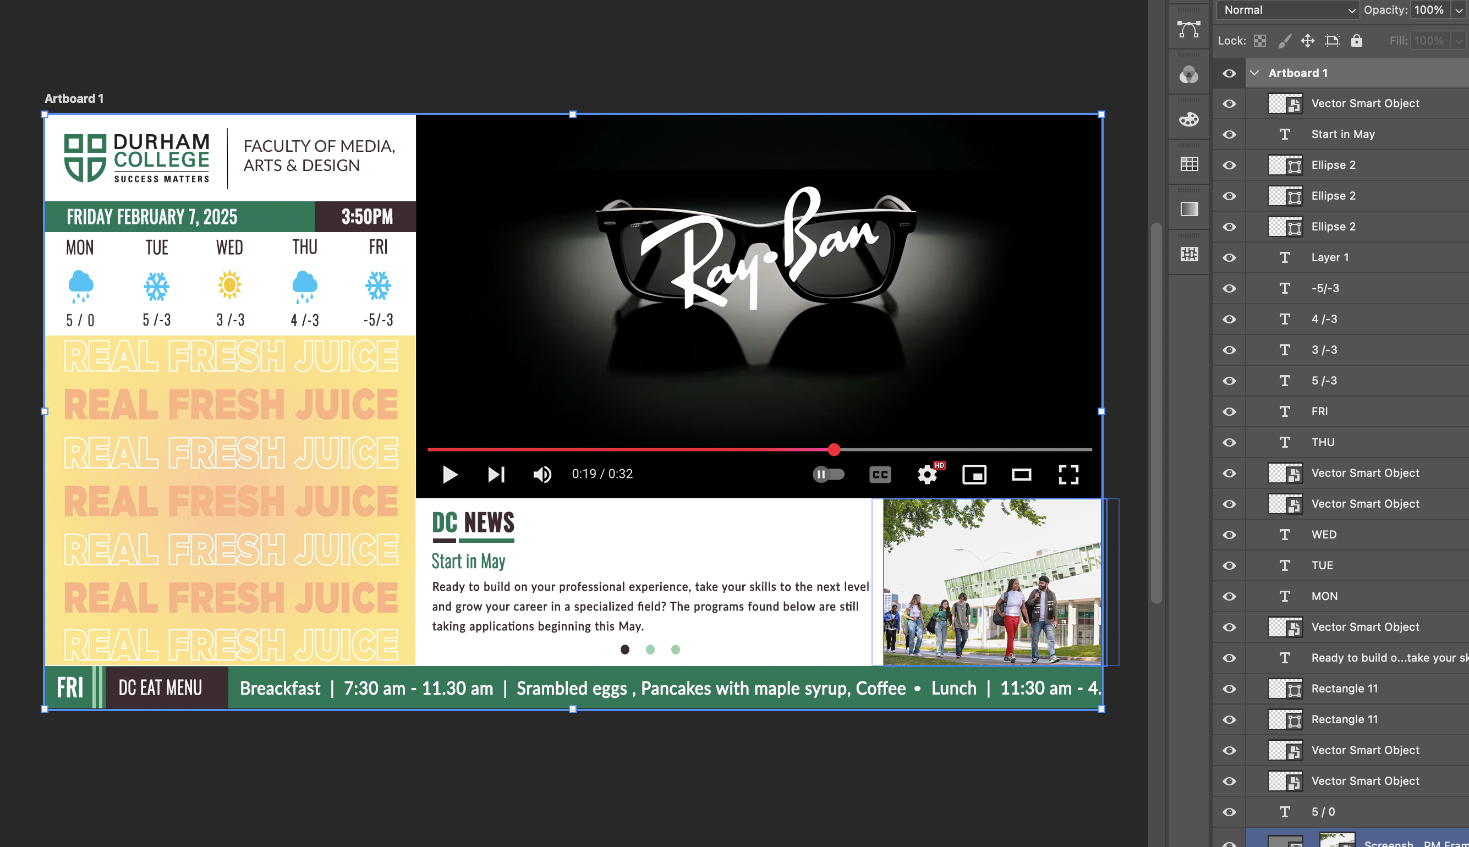Screen dimensions: 1469x847
Task: Click the DC NEWS heading on the canvas
Action: [x=473, y=523]
